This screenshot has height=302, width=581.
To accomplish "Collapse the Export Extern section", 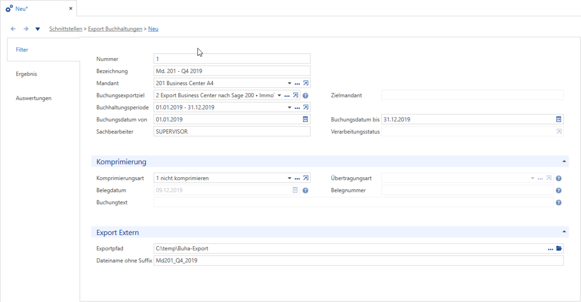I will click(564, 231).
